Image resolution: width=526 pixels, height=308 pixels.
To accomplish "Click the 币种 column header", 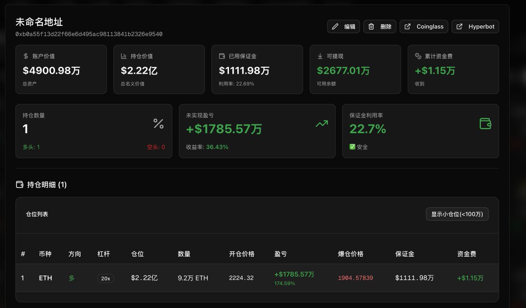I will point(45,254).
